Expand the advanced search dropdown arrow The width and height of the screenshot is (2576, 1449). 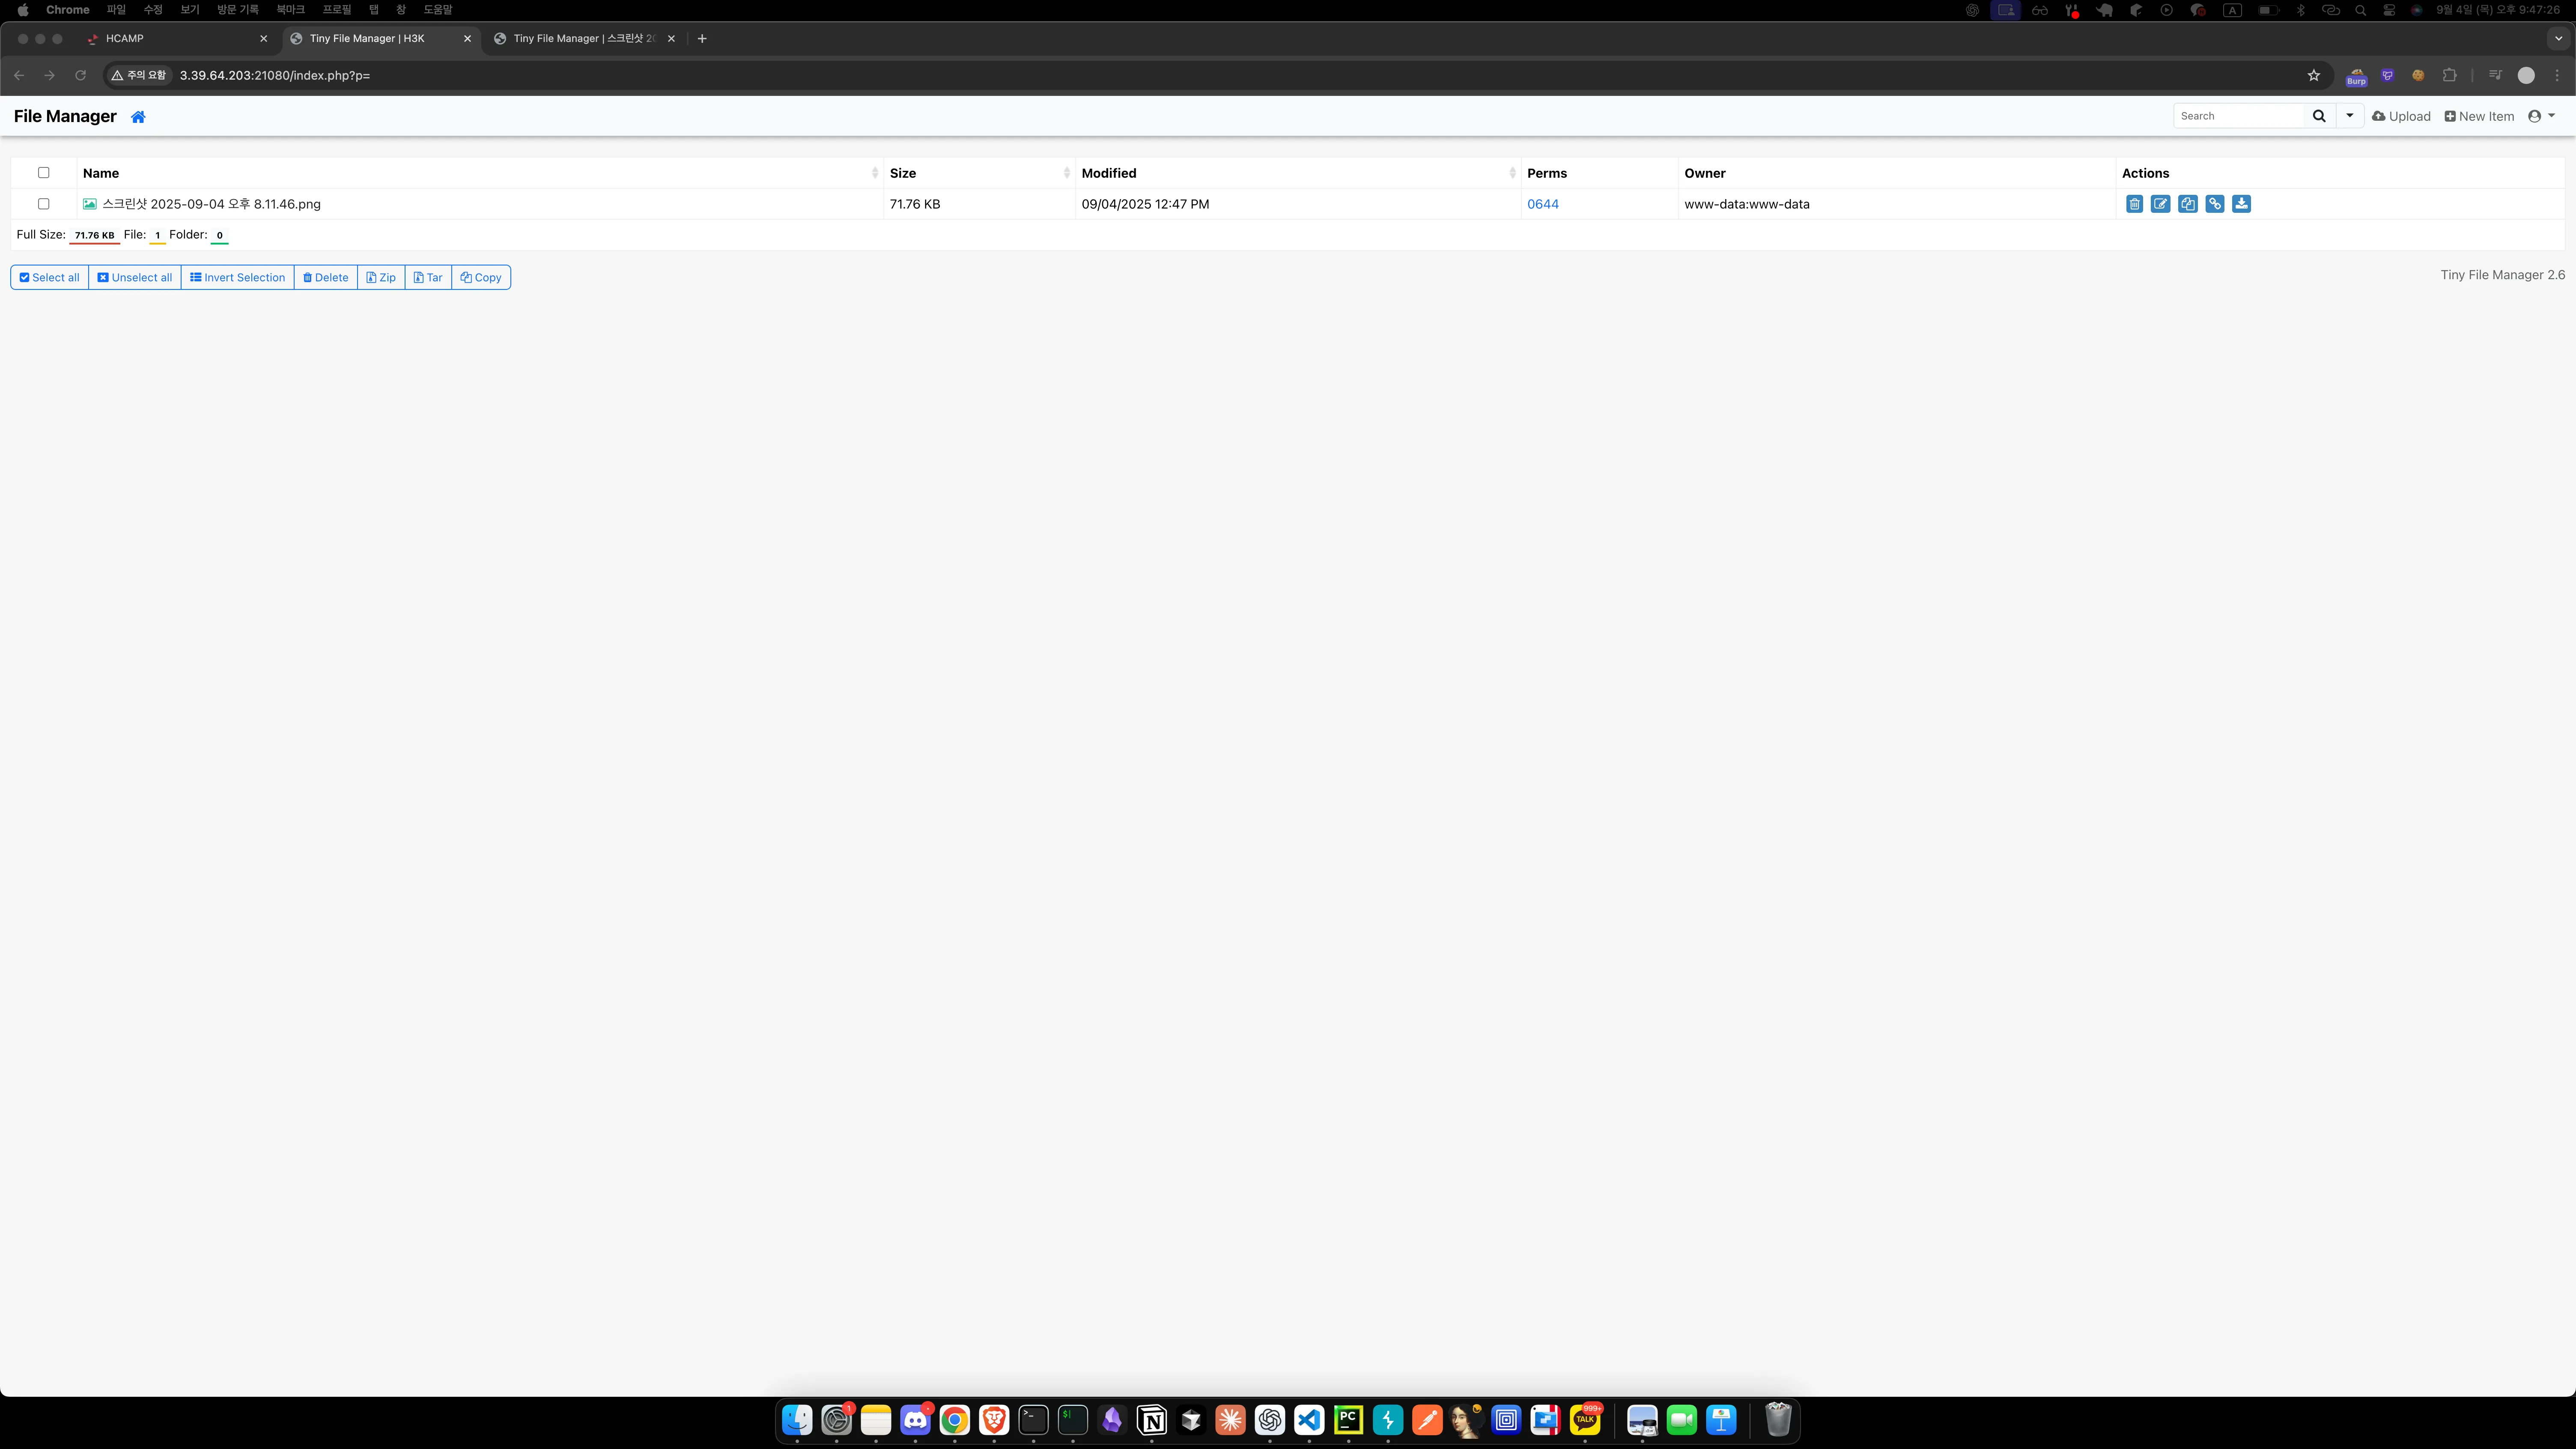(2349, 116)
